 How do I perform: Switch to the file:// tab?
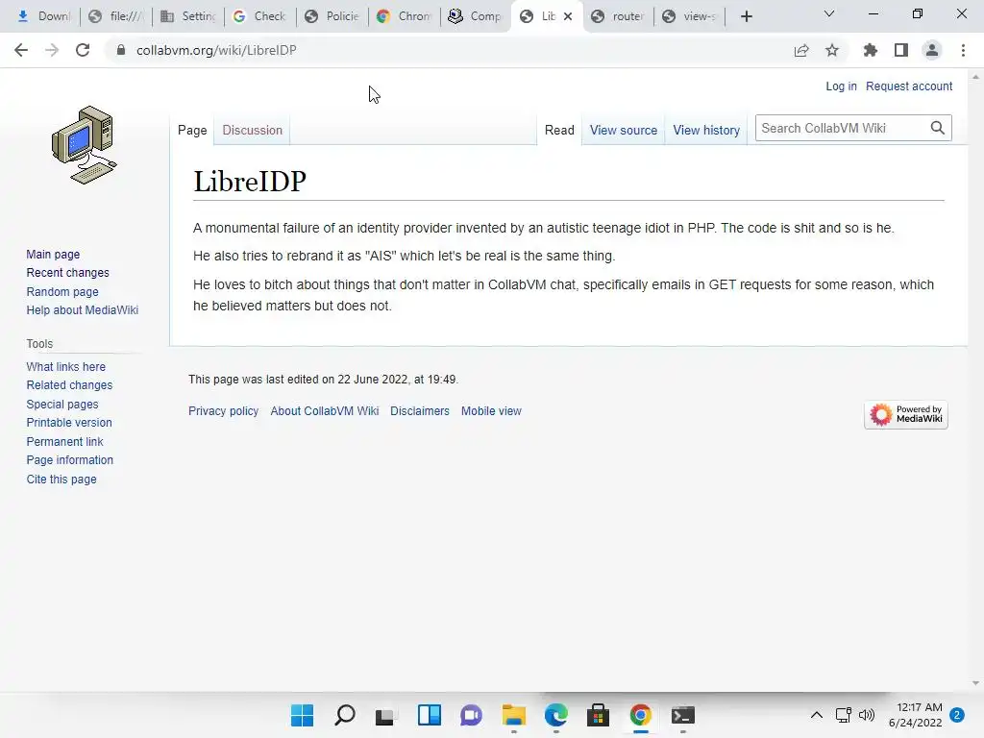pos(116,16)
